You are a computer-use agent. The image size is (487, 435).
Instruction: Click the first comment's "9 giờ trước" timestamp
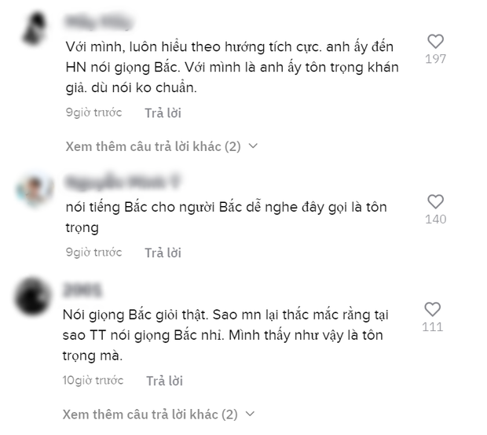click(x=93, y=112)
